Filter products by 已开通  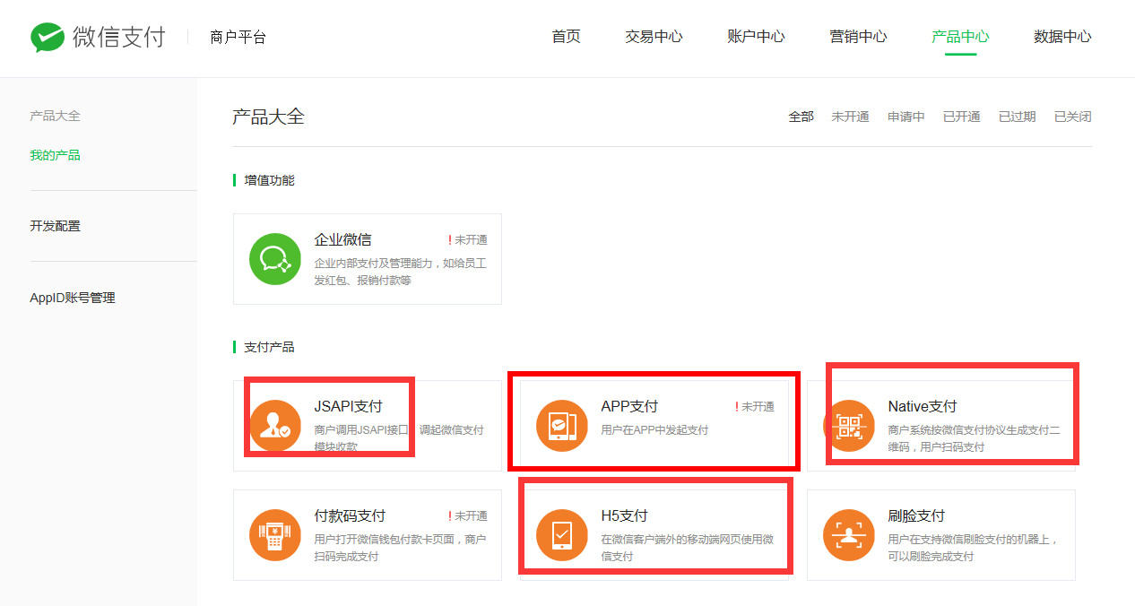[x=962, y=117]
